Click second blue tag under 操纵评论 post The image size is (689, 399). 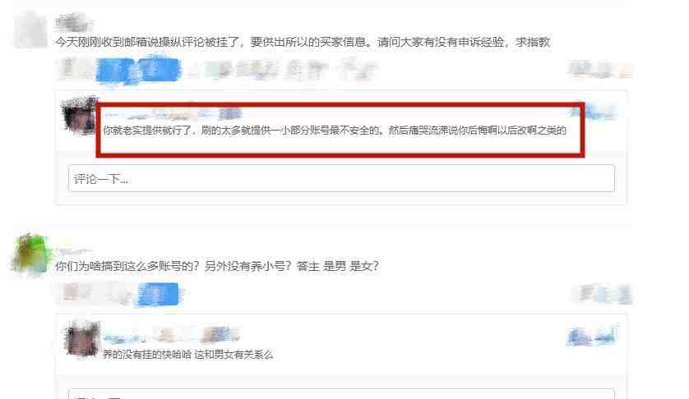(x=159, y=69)
